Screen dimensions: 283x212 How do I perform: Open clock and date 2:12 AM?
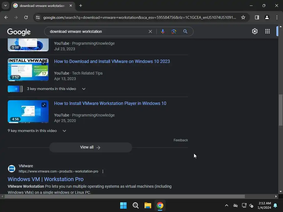pyautogui.click(x=264, y=205)
